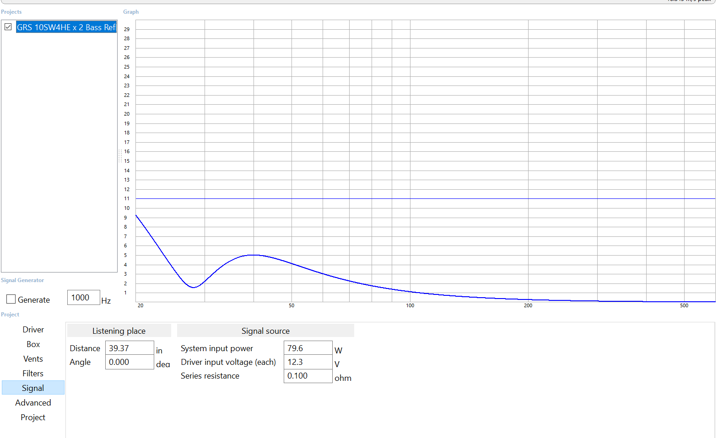Click the 100 Hz axis label
Viewport: 718px width, 438px height.
coord(410,305)
